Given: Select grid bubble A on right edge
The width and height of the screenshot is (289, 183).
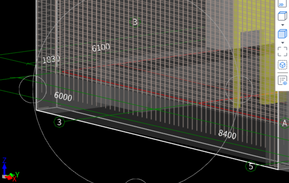Looking at the screenshot, I should tap(284, 123).
